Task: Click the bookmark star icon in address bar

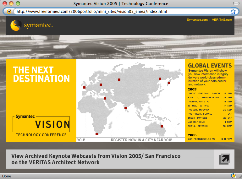Action: [233, 11]
